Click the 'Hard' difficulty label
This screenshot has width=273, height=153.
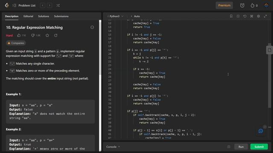tap(9, 35)
